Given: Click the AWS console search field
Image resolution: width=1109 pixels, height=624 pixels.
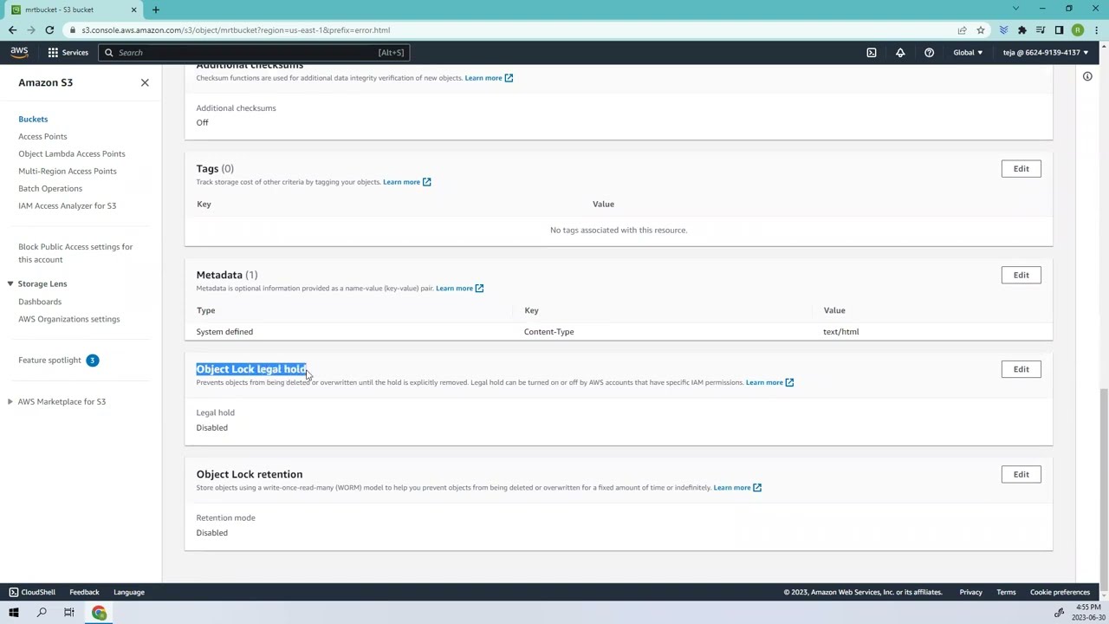Looking at the screenshot, I should pos(253,53).
